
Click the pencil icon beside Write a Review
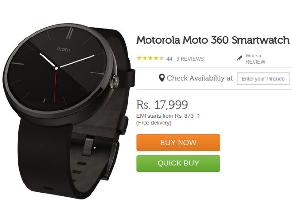click(x=240, y=58)
